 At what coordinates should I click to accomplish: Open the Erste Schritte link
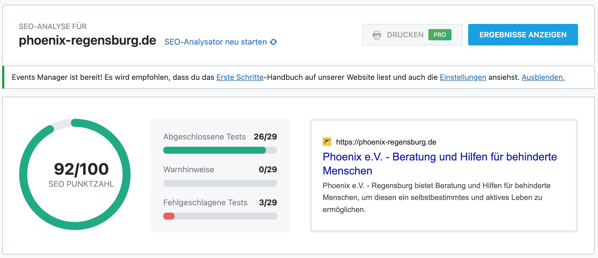click(x=240, y=77)
